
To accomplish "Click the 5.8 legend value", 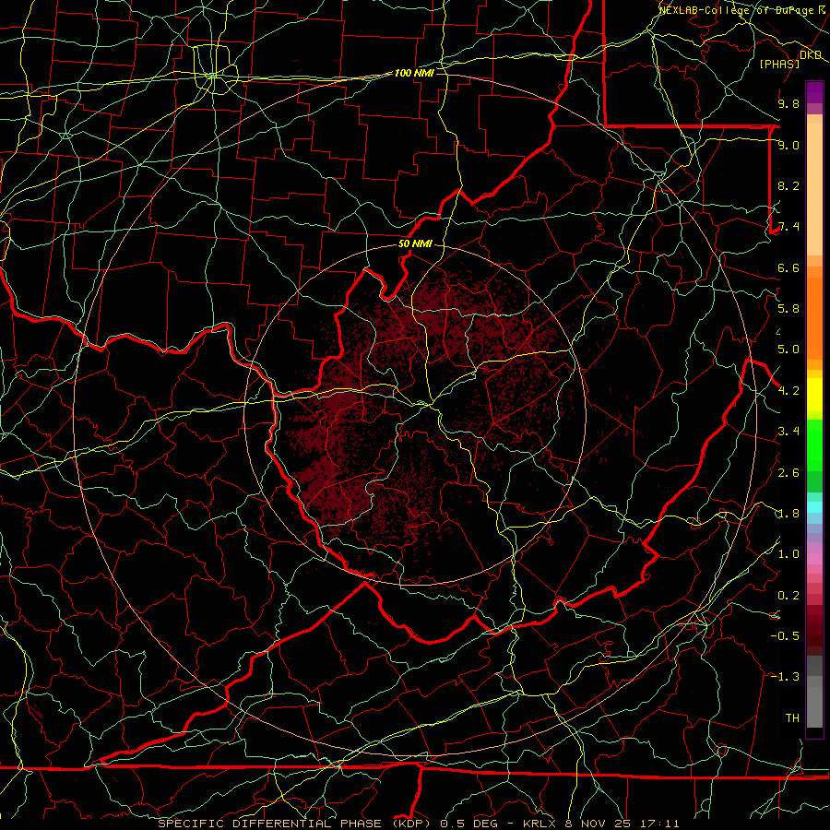I will (x=788, y=309).
